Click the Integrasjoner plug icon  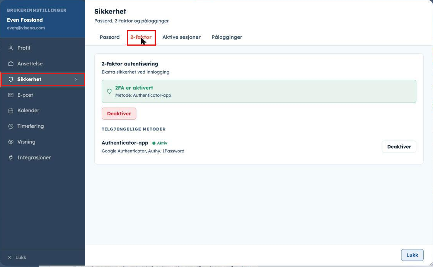click(11, 157)
